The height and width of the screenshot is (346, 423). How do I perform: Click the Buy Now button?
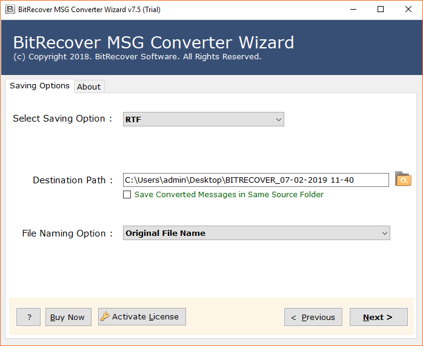point(68,317)
